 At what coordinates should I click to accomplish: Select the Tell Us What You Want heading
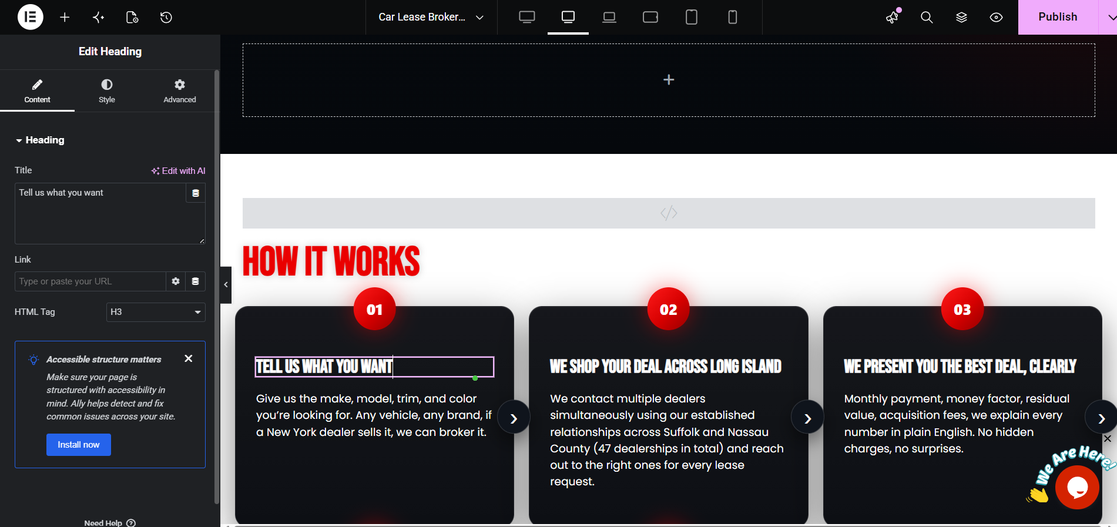click(374, 367)
